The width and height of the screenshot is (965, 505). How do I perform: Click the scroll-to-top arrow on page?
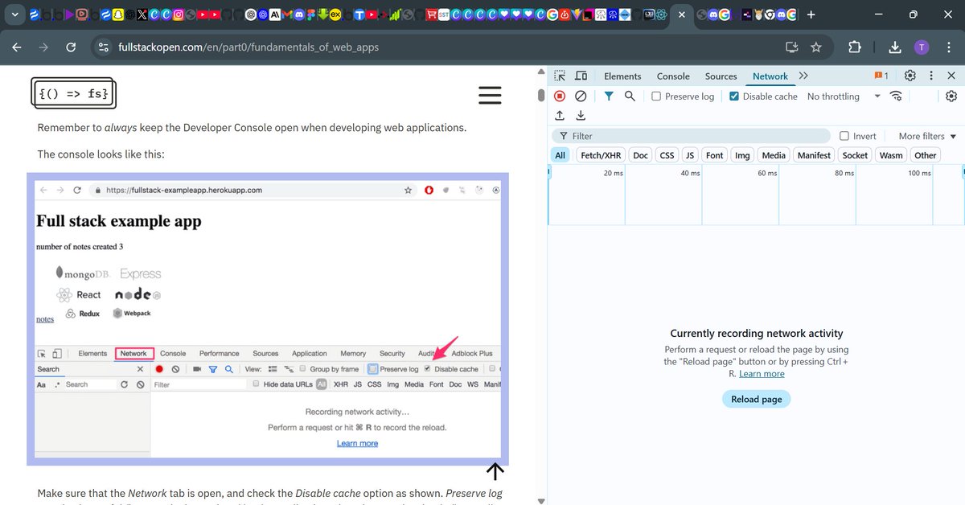(495, 471)
